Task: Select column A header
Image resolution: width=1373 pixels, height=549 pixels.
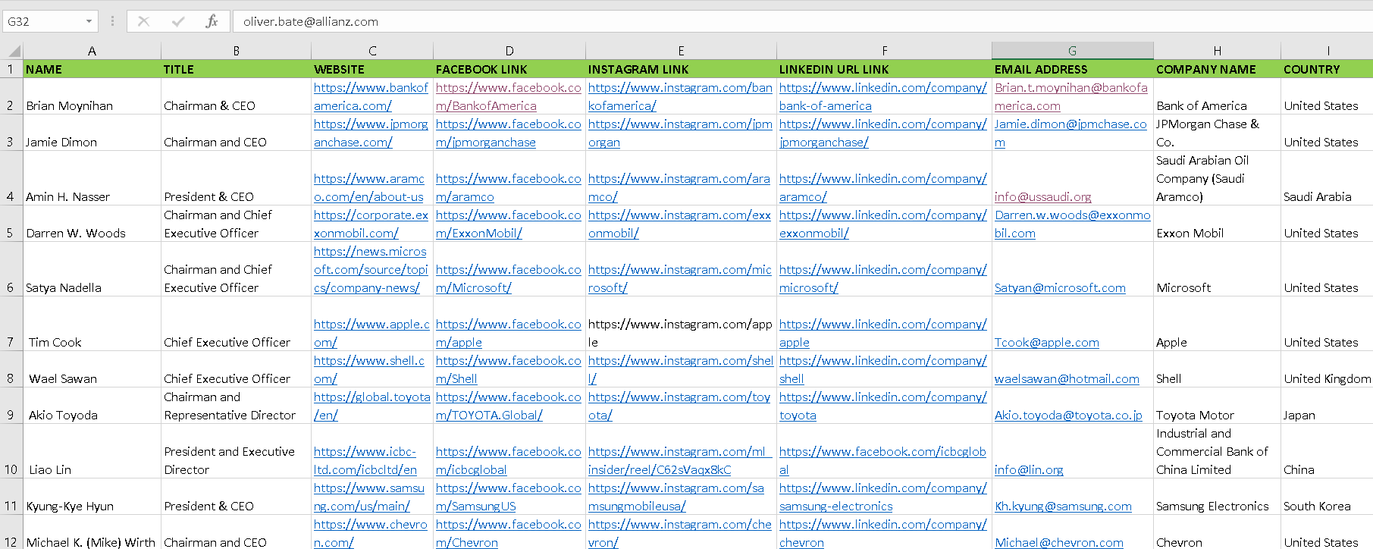Action: (x=92, y=51)
